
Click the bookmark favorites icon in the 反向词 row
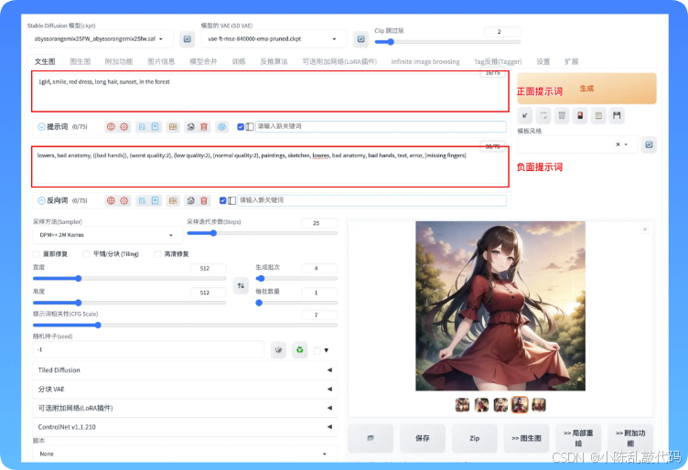[155, 200]
